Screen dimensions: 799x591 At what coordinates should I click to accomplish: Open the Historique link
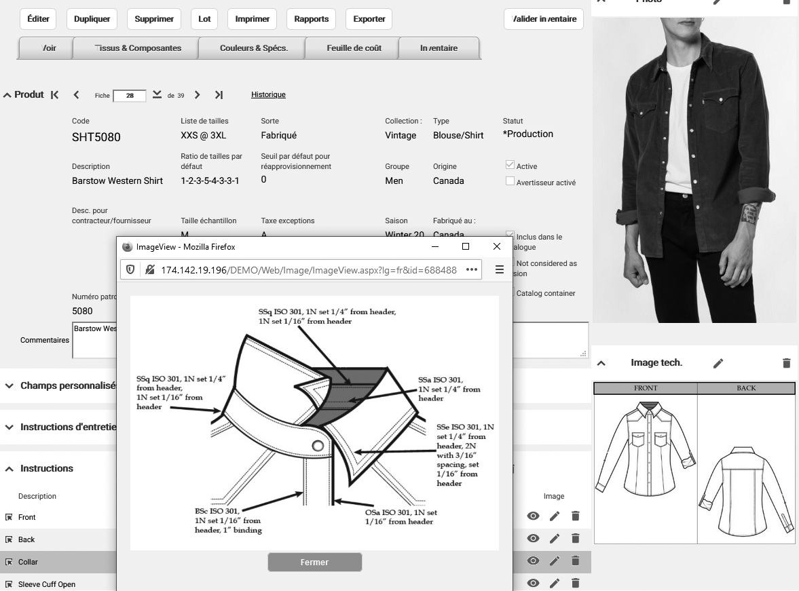coord(268,95)
